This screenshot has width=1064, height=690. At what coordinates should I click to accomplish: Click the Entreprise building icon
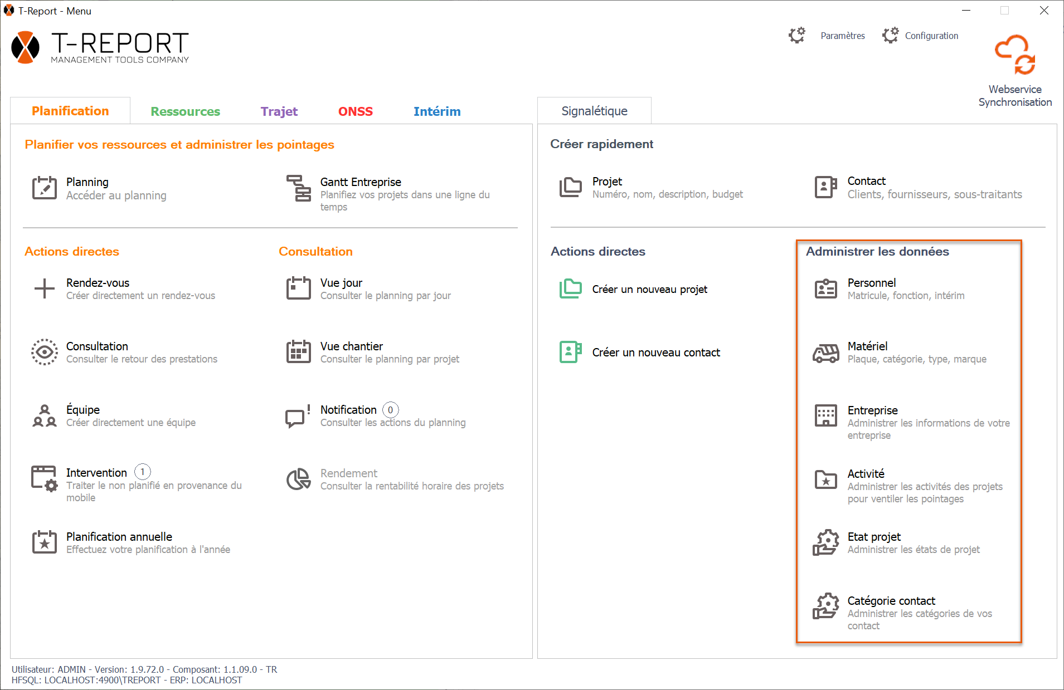pyautogui.click(x=825, y=416)
